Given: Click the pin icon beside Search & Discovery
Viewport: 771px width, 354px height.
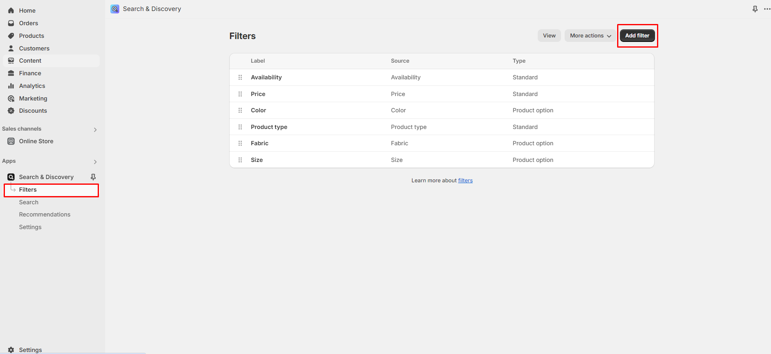Looking at the screenshot, I should click(93, 177).
